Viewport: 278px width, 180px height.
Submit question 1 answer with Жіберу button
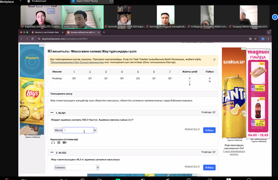209,130
